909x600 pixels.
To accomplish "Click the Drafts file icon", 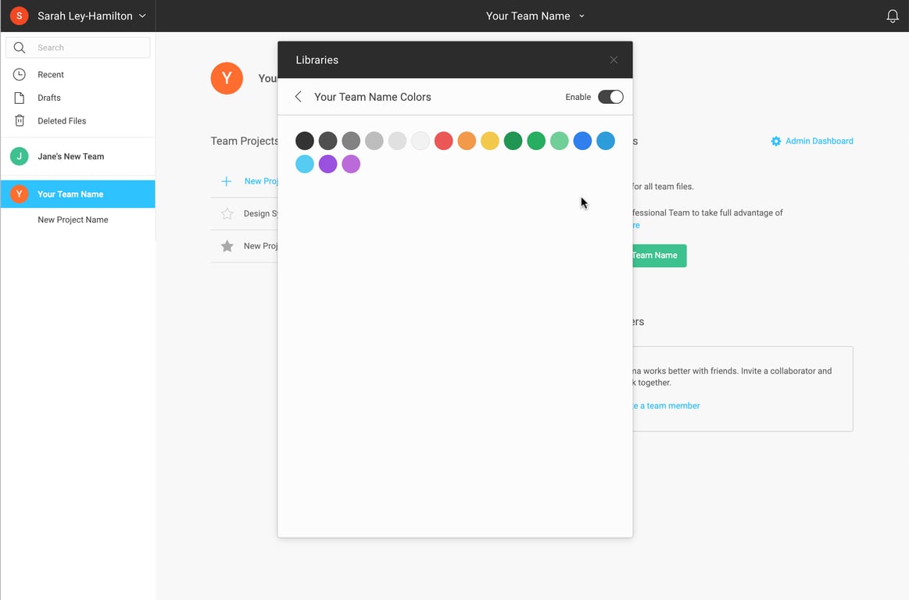I will [x=20, y=98].
